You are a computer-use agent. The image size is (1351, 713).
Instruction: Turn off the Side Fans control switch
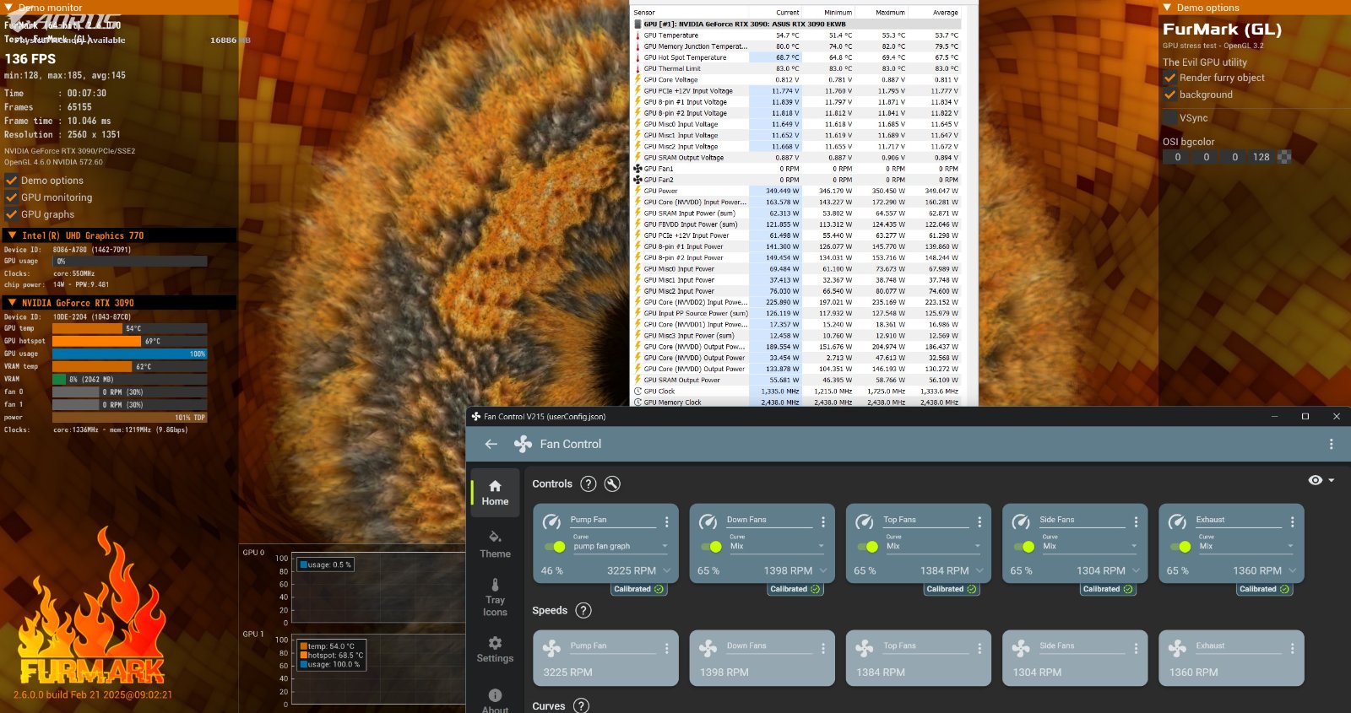[x=1023, y=547]
